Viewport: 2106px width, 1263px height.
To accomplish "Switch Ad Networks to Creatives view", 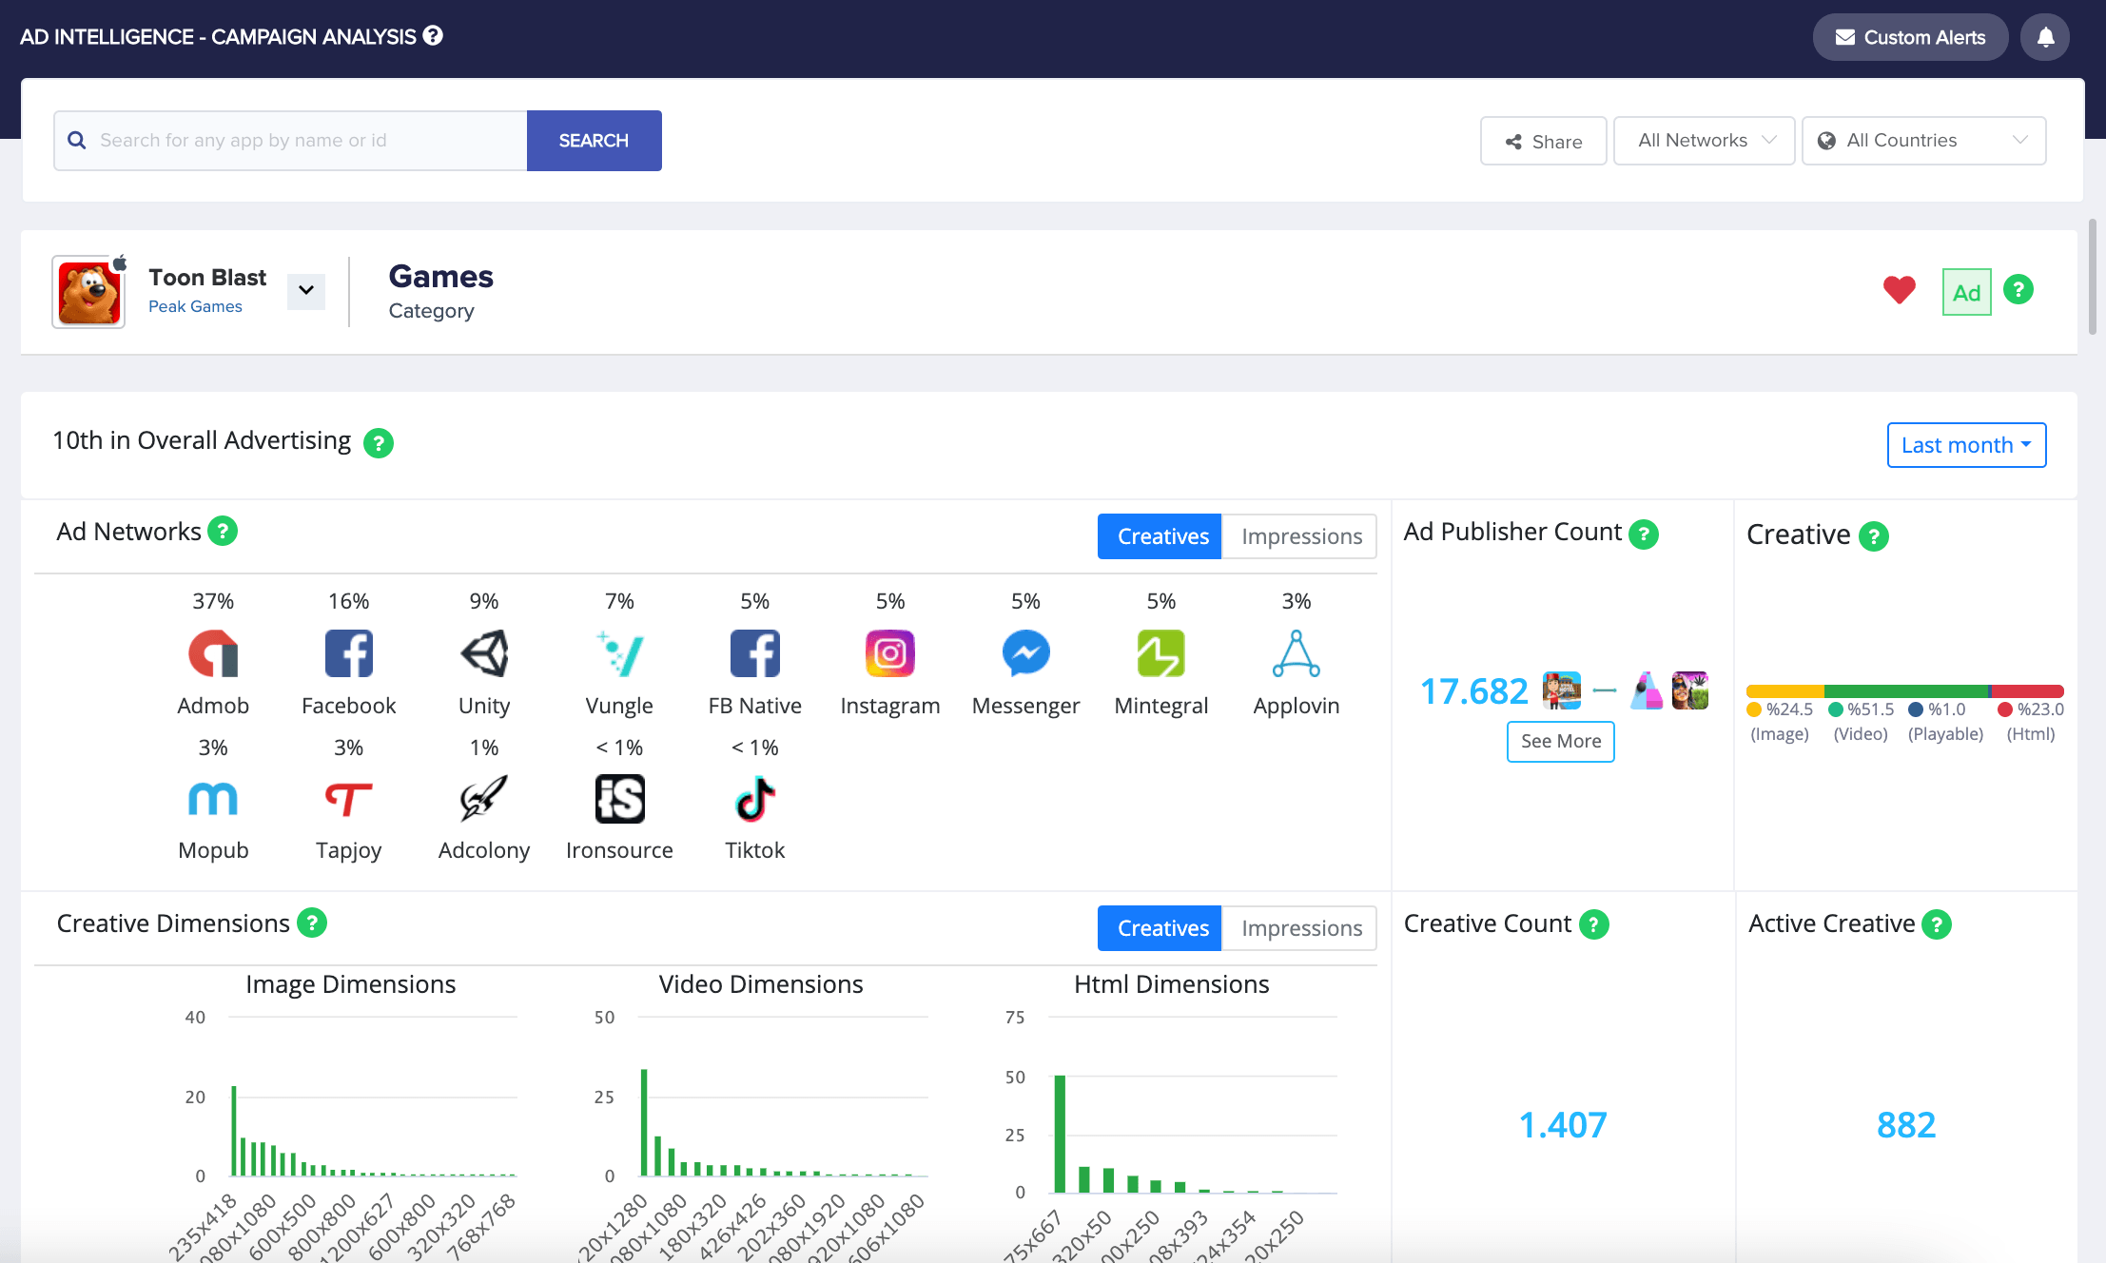I will click(1160, 536).
